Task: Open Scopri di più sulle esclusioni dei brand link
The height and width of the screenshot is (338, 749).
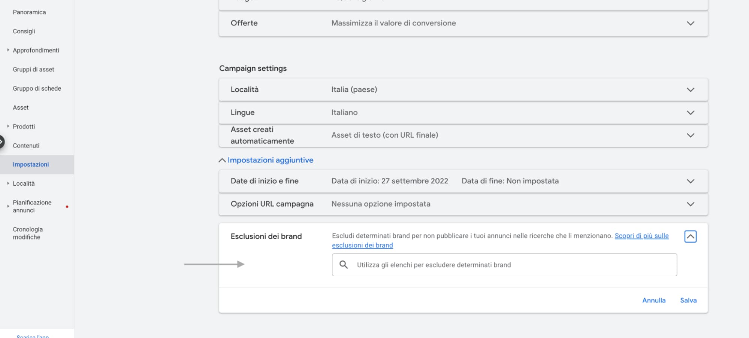Action: pyautogui.click(x=641, y=236)
